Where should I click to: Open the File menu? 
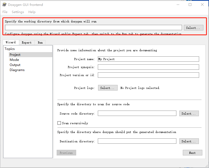5,12
